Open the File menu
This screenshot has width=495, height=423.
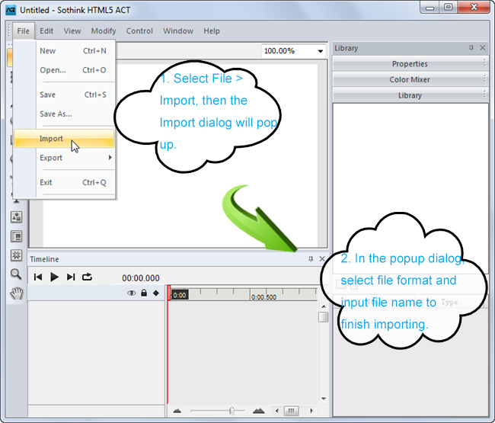(x=24, y=31)
